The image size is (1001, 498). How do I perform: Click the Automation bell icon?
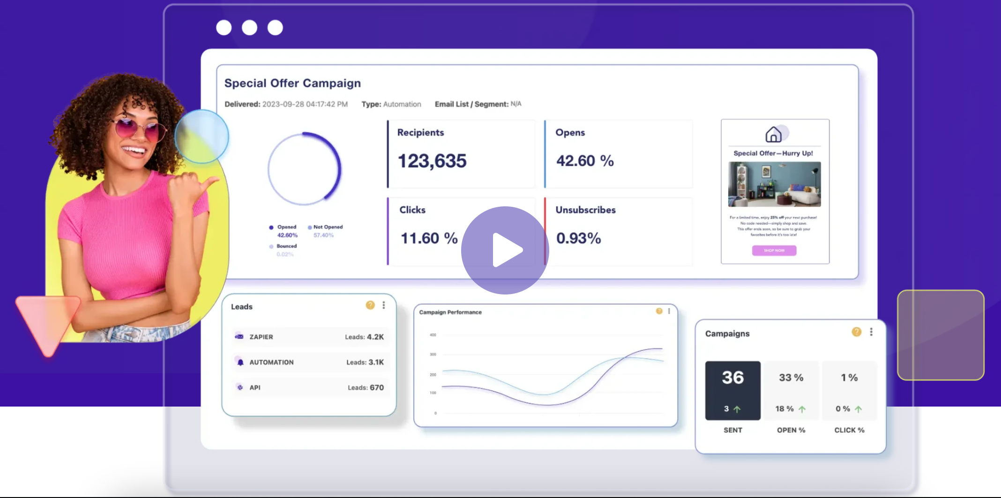(240, 362)
